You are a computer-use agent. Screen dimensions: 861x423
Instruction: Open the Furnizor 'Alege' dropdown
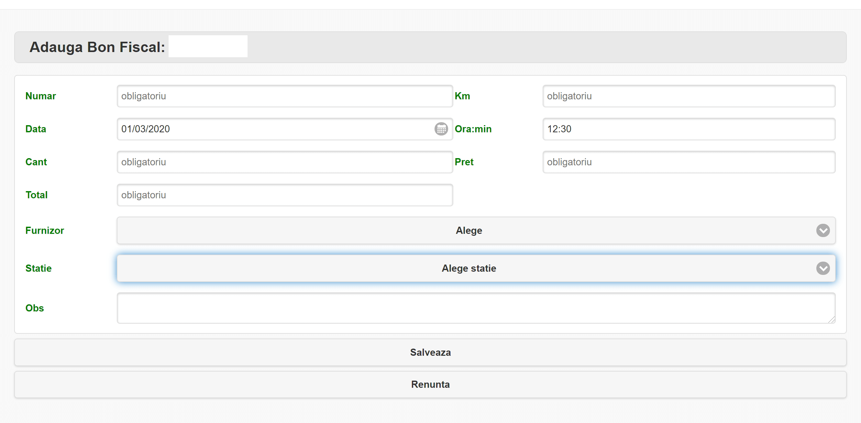tap(476, 231)
